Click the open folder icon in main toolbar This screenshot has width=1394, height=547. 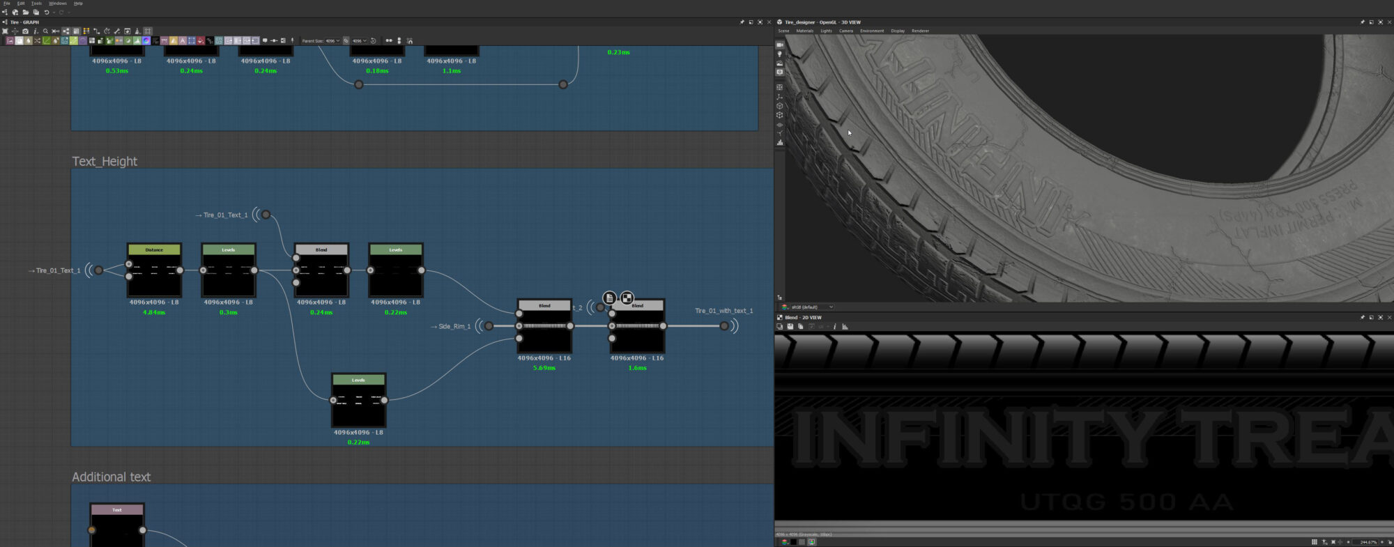tap(26, 13)
